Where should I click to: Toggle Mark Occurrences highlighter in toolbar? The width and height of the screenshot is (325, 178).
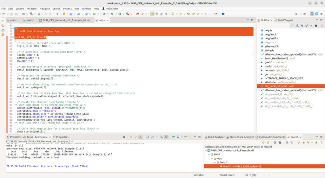tap(152, 14)
